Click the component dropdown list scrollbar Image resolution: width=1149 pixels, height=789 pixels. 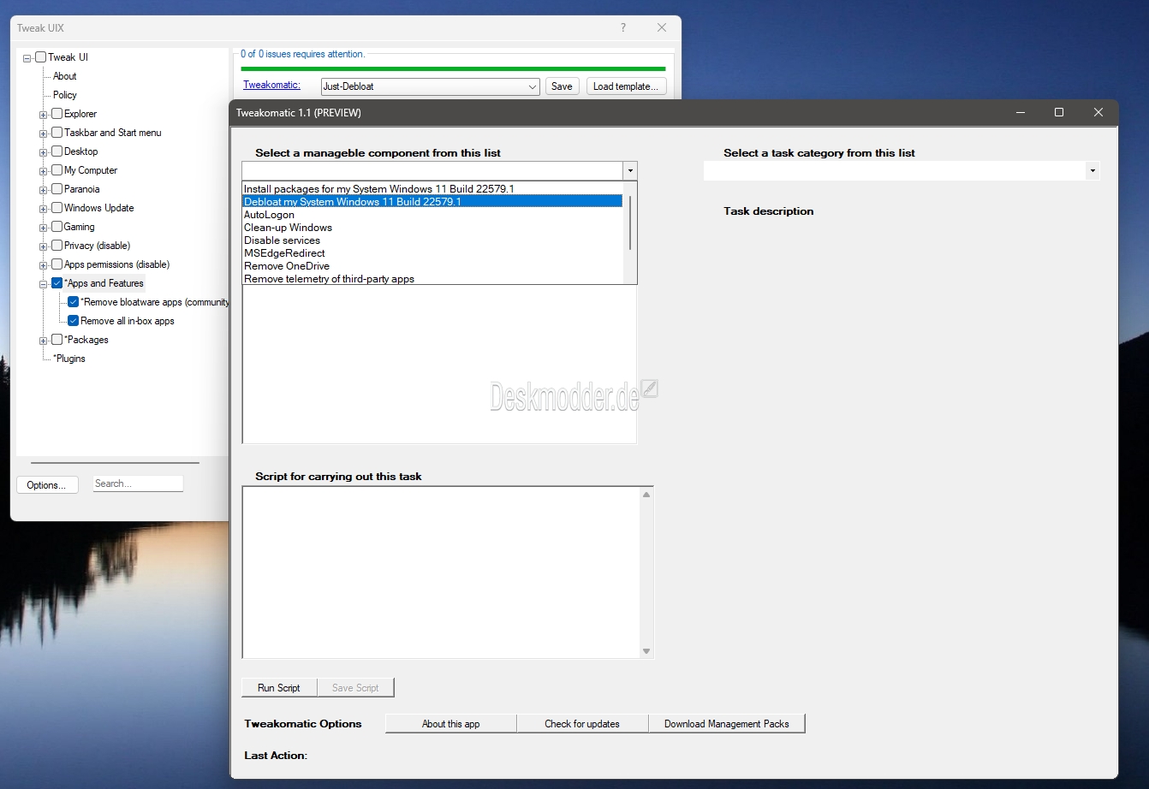click(630, 222)
